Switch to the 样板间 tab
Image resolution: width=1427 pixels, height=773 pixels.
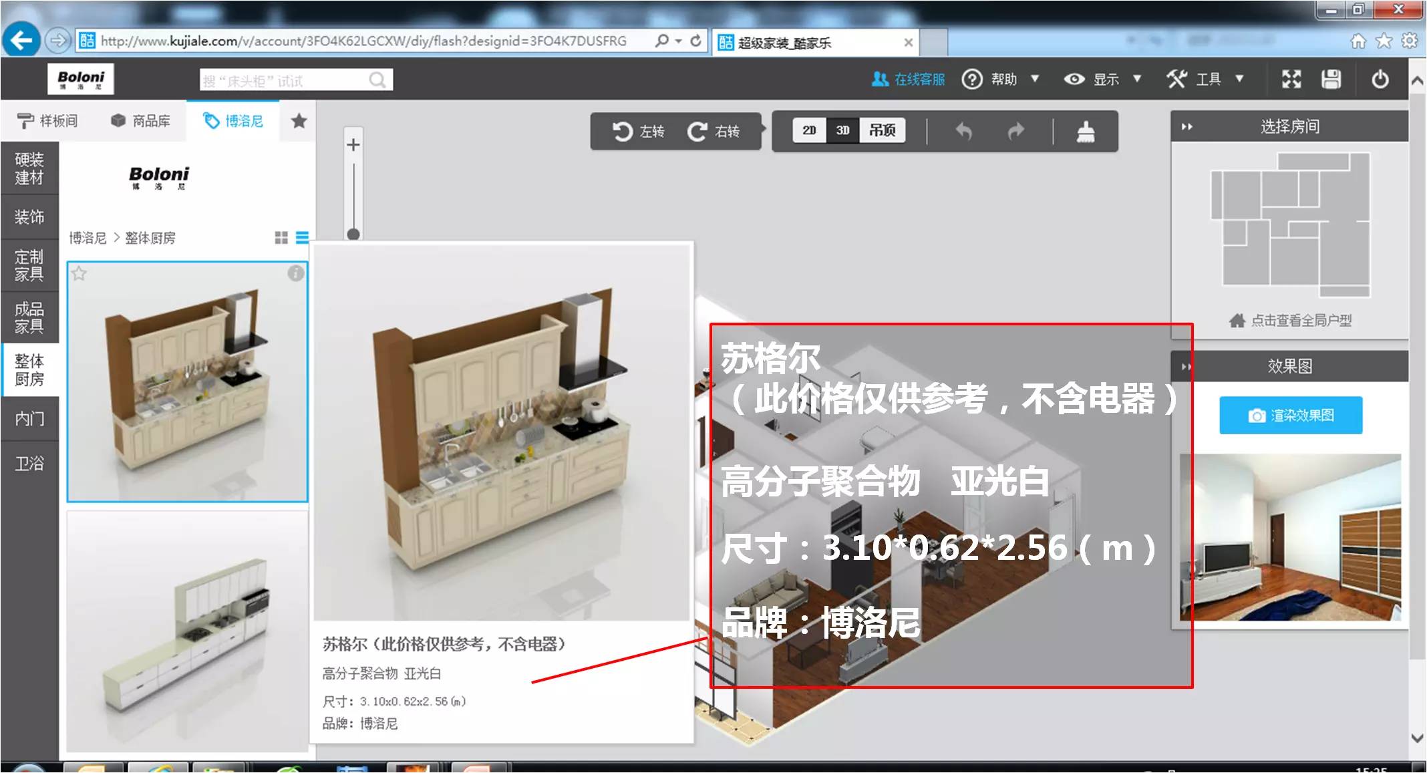(x=47, y=121)
